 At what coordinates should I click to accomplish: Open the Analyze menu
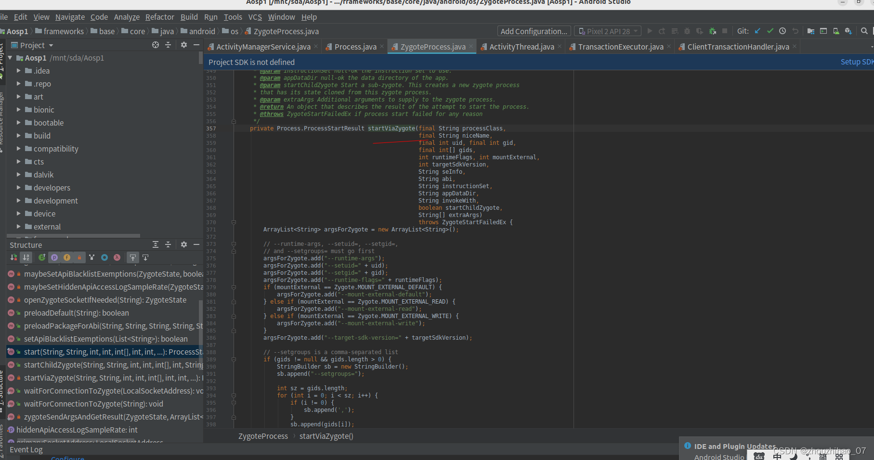(127, 17)
